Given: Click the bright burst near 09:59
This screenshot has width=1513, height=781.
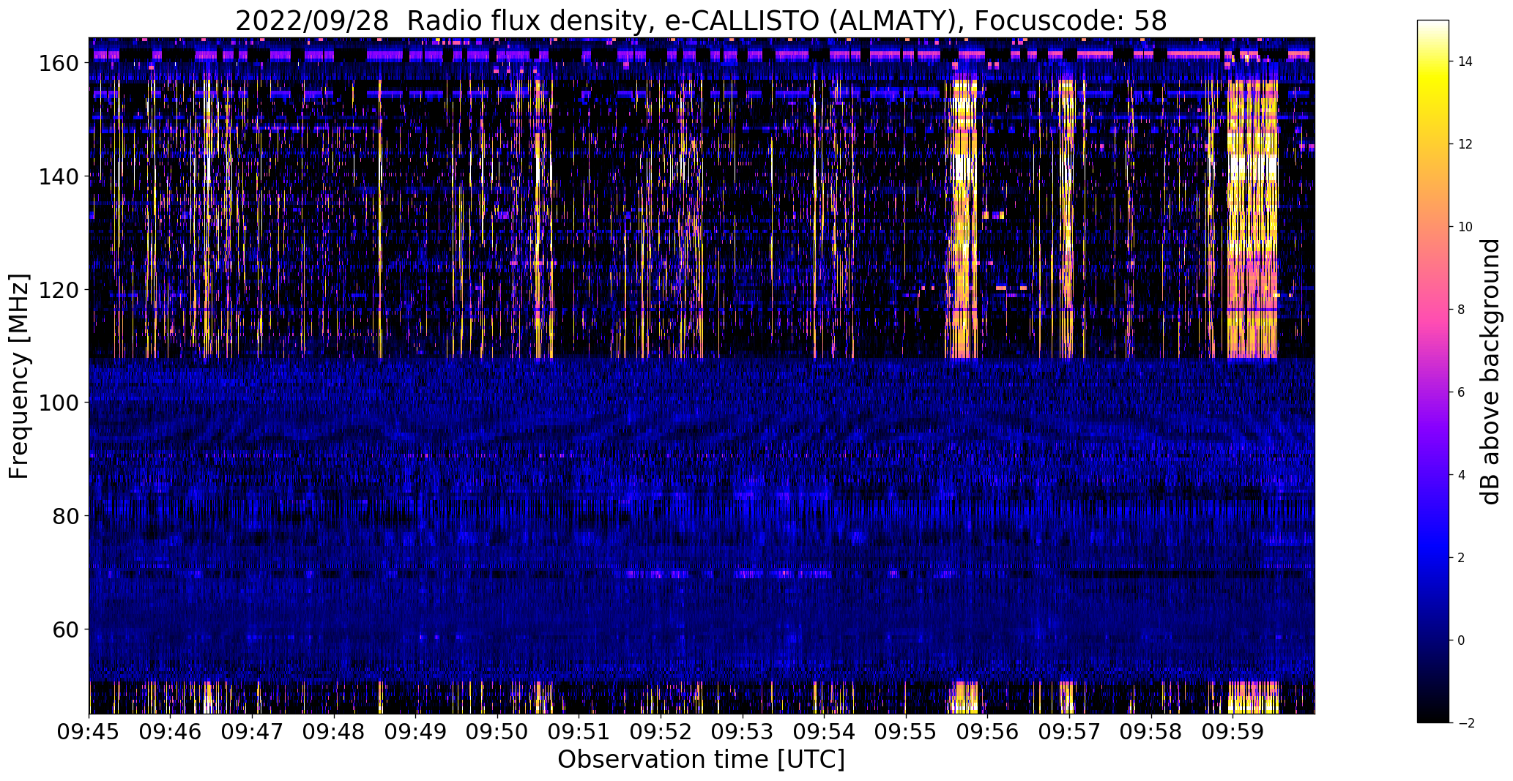Looking at the screenshot, I should point(1252,220).
